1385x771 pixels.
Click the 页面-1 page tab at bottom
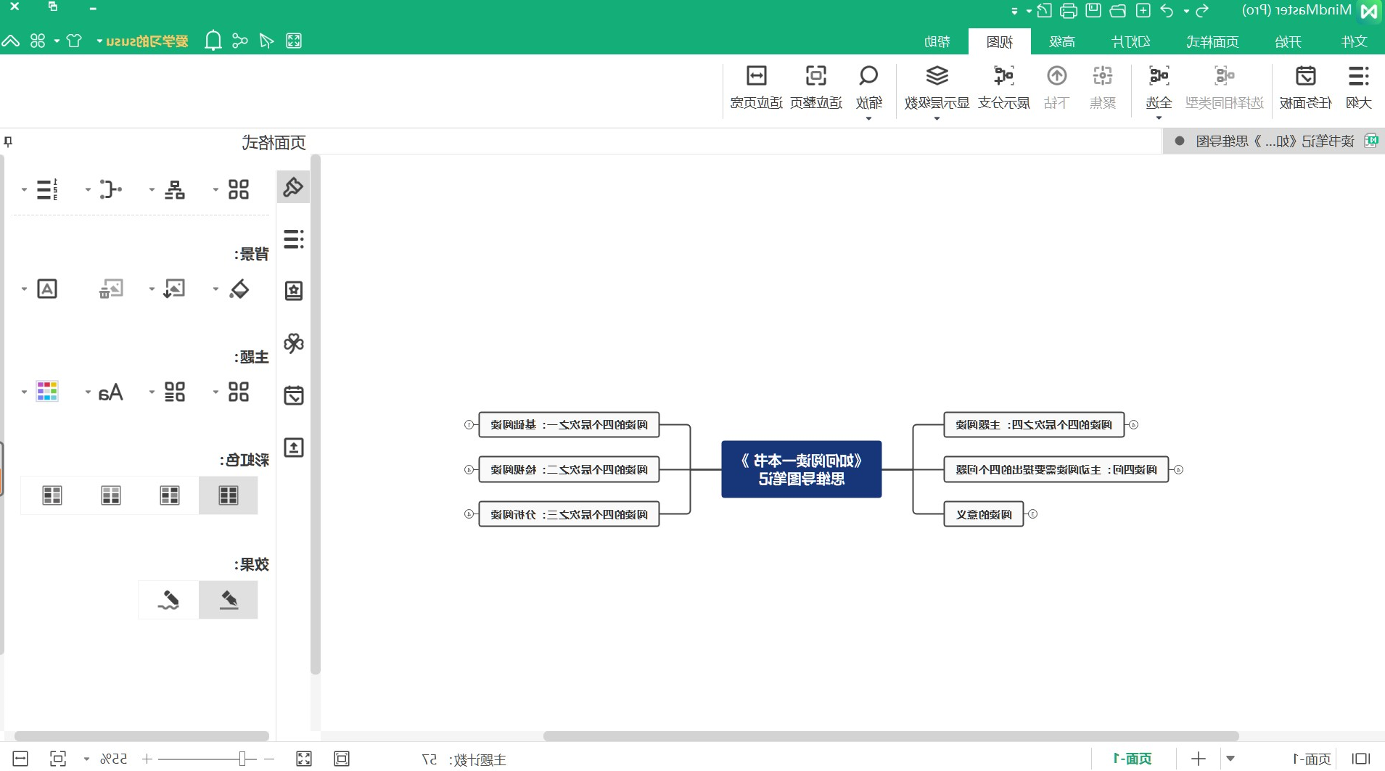[x=1133, y=759]
